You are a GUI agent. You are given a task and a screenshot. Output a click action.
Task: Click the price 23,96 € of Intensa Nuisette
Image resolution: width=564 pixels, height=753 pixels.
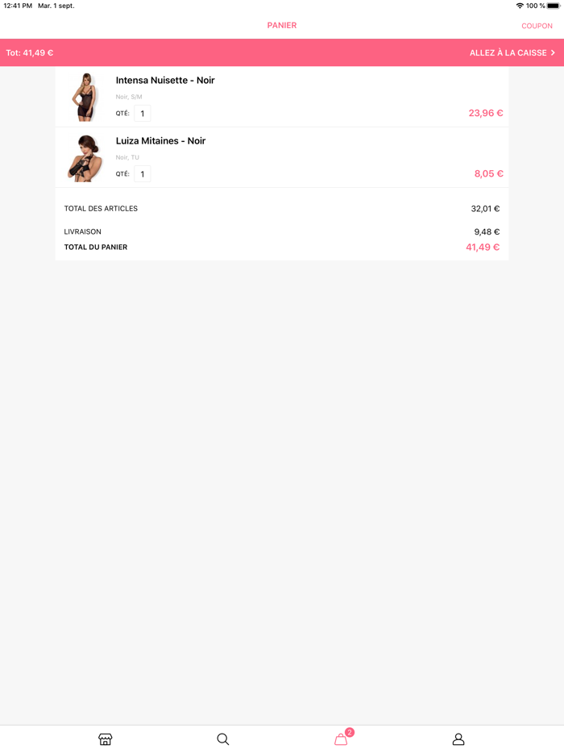486,113
